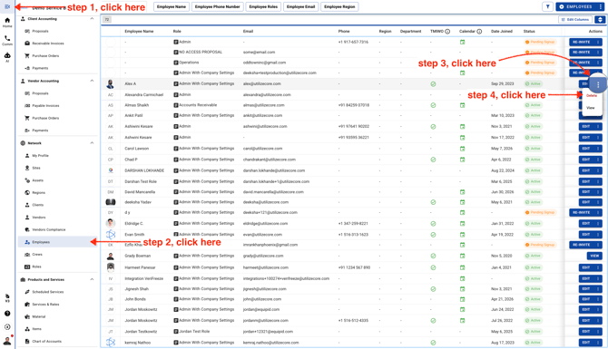This screenshot has width=608, height=349.
Task: Click Active status in Carol Lawson row
Action: point(534,149)
